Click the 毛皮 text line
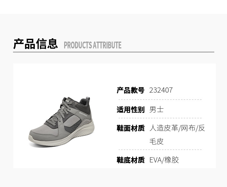This screenshot has width=227, height=187. click(156, 141)
